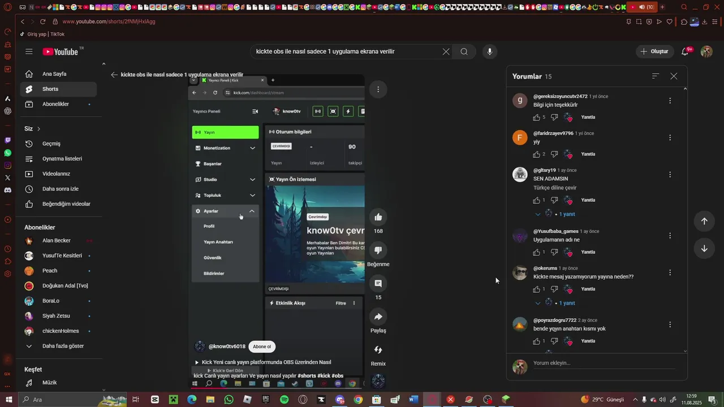Open chickenHolmes subscription channel
Viewport: 724px width, 407px height.
(x=59, y=331)
